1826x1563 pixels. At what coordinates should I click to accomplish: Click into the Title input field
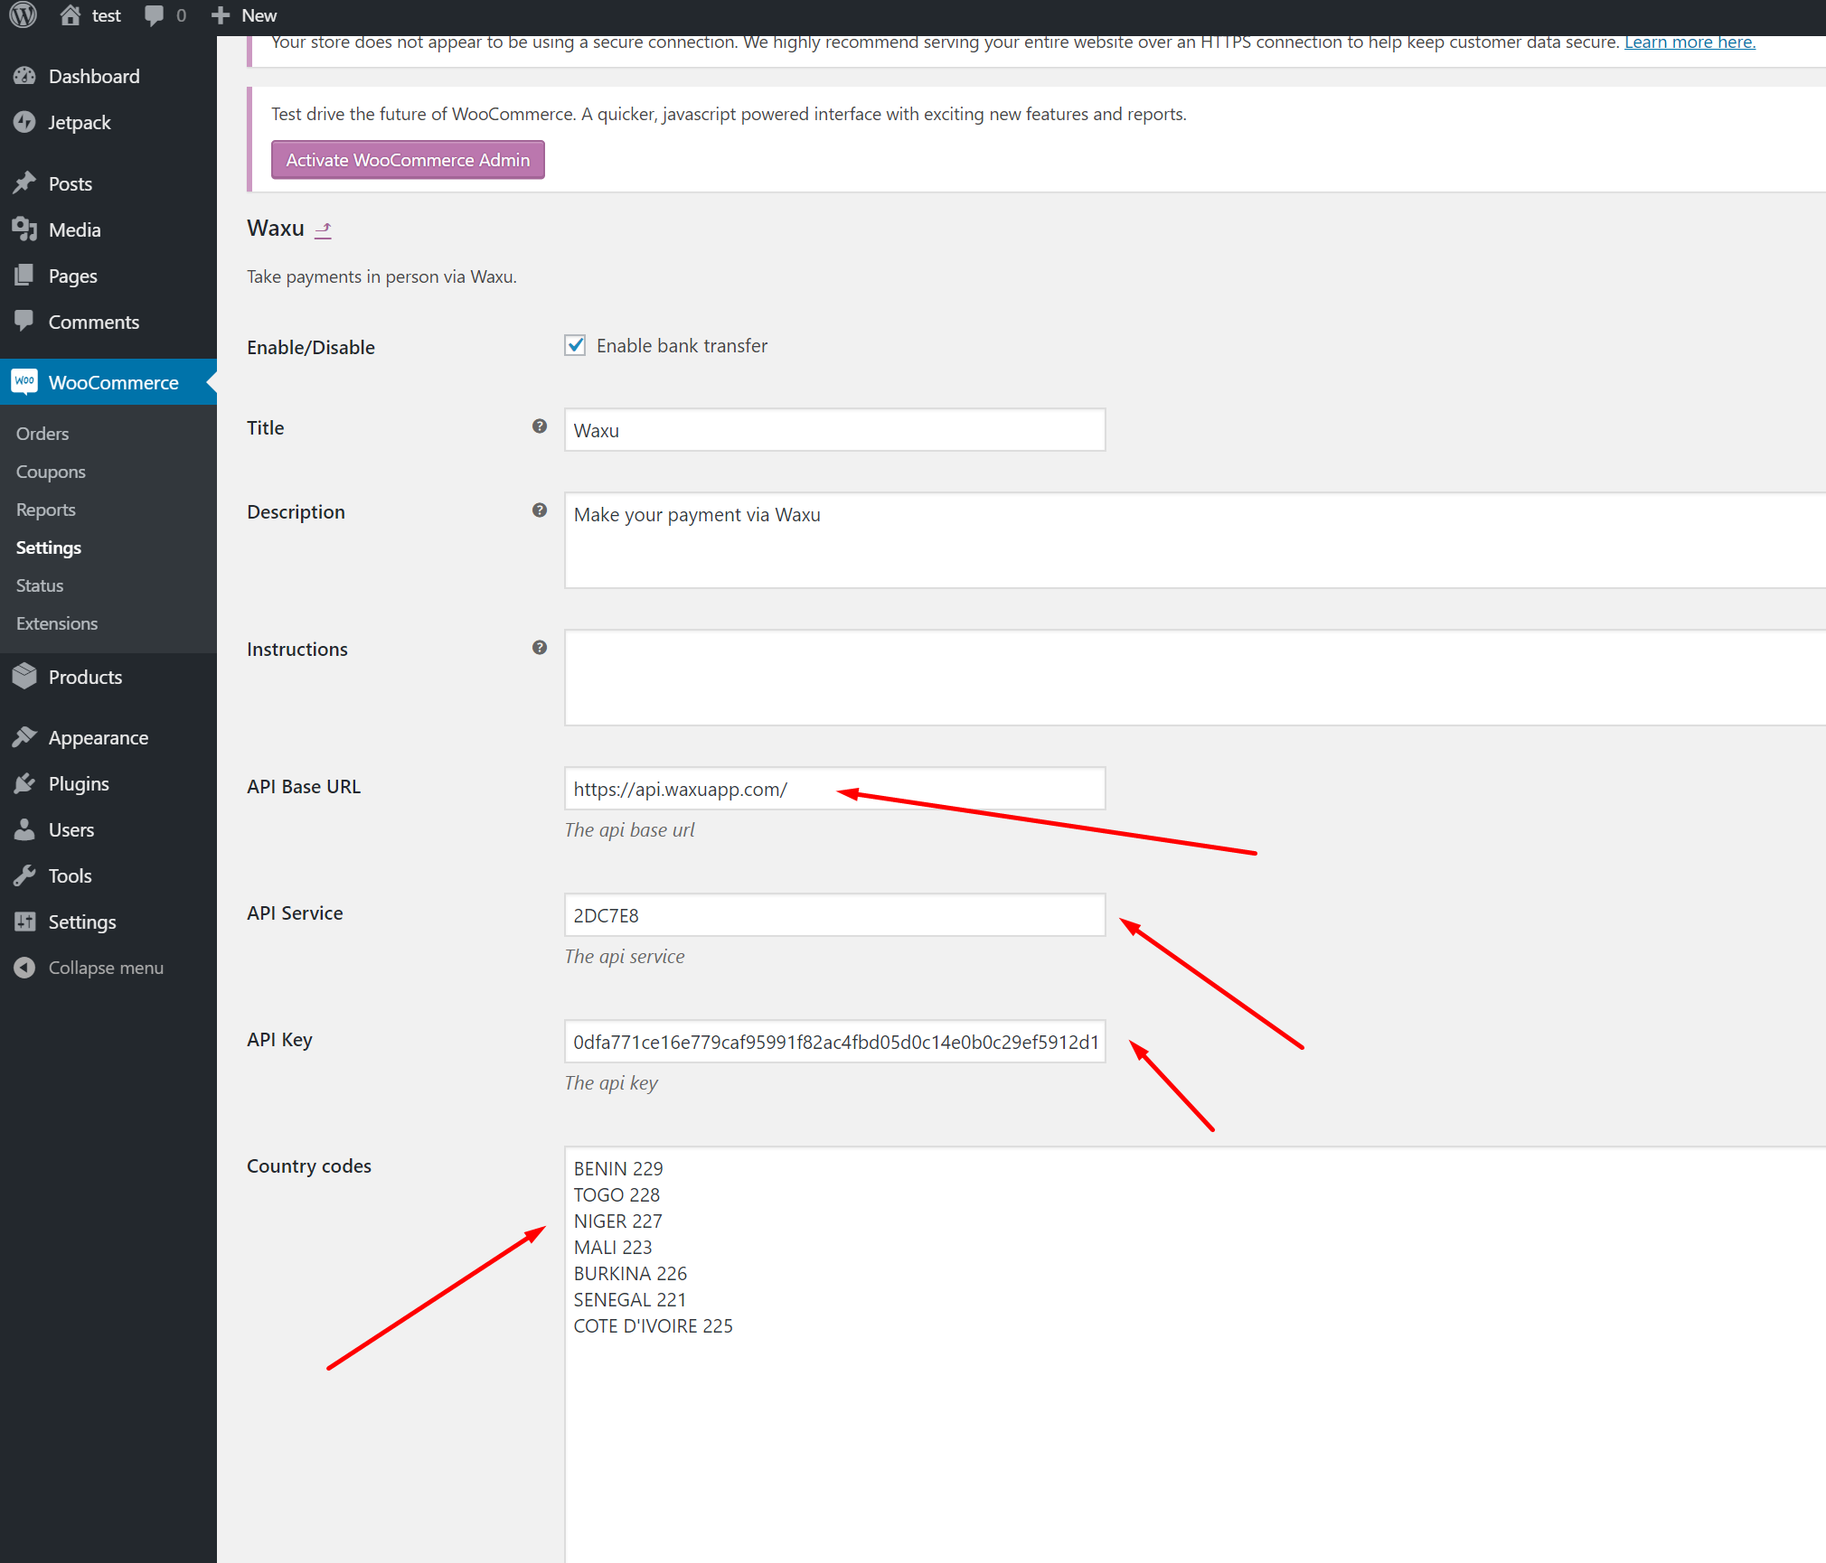834,430
